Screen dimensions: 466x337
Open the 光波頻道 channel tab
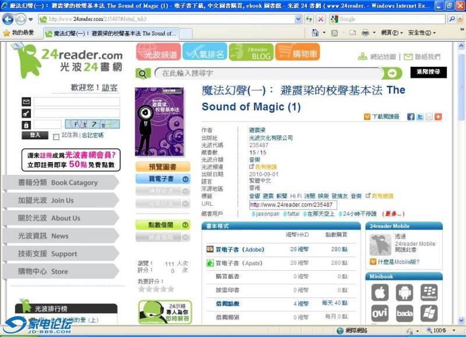[x=158, y=52]
